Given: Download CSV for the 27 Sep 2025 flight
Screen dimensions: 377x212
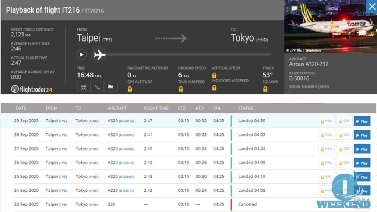Looking at the screenshot, I should coord(344,149).
